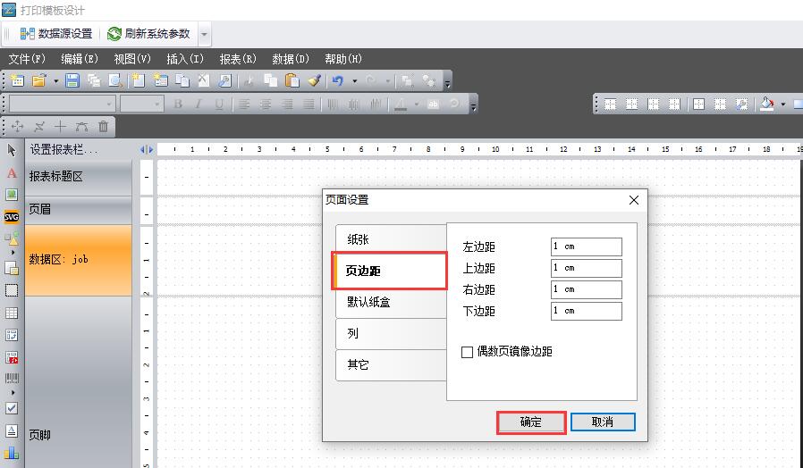803x468 pixels.
Task: Click the save icon in toolbar
Action: tap(72, 80)
